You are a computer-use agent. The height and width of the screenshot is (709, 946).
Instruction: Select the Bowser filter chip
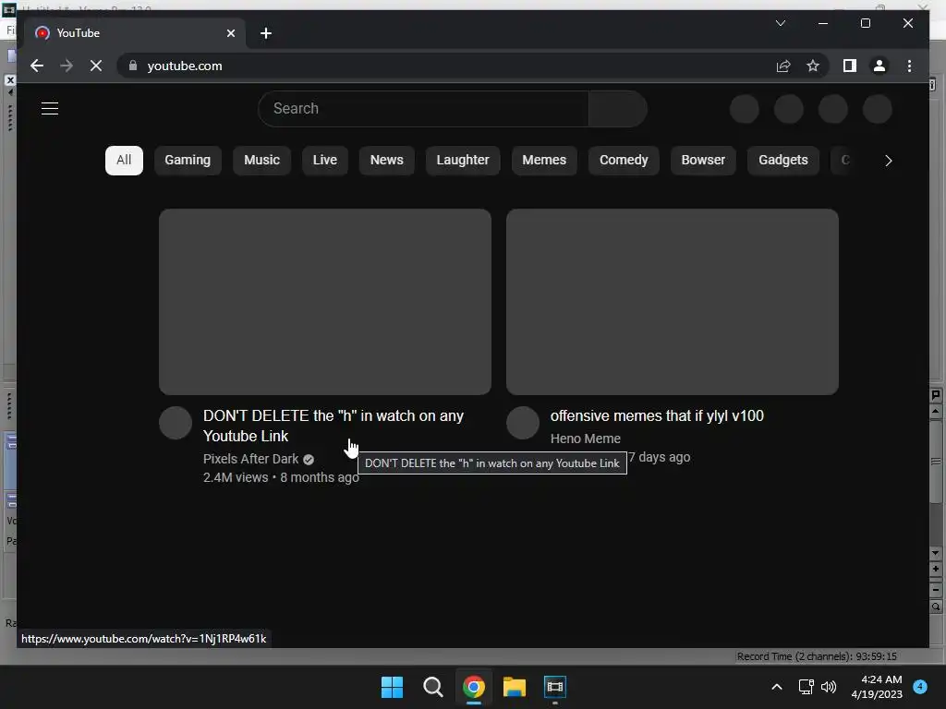pyautogui.click(x=703, y=161)
